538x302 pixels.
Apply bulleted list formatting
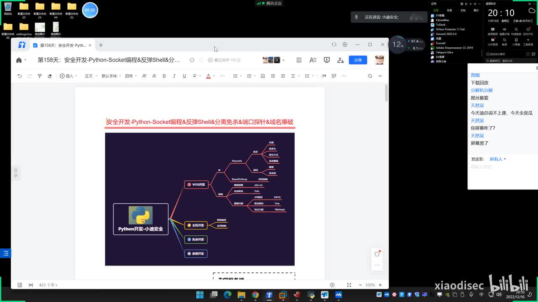(235, 76)
